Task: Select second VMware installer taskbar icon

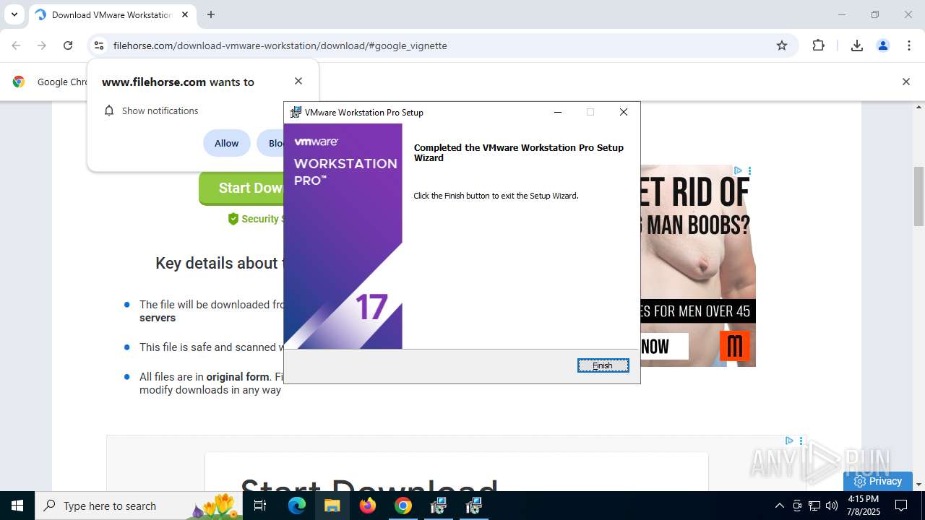Action: 473,506
